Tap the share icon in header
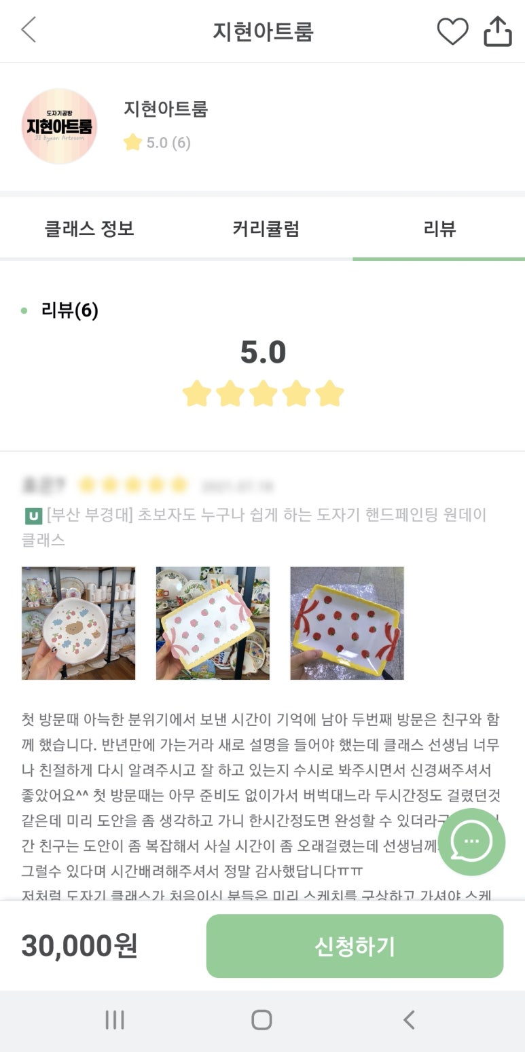Image resolution: width=525 pixels, height=1052 pixels. [497, 31]
